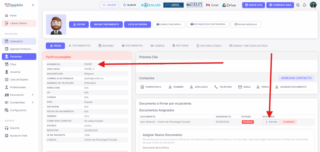Delete assigned document with Eliminar
Image resolution: width=320 pixels, height=152 pixels.
click(288, 122)
